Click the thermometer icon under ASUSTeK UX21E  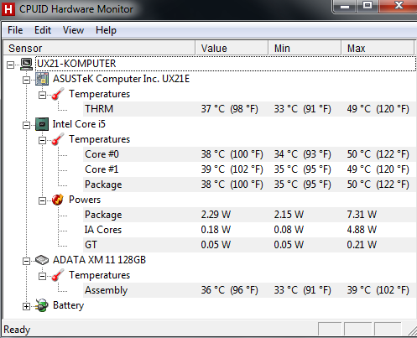tap(58, 94)
